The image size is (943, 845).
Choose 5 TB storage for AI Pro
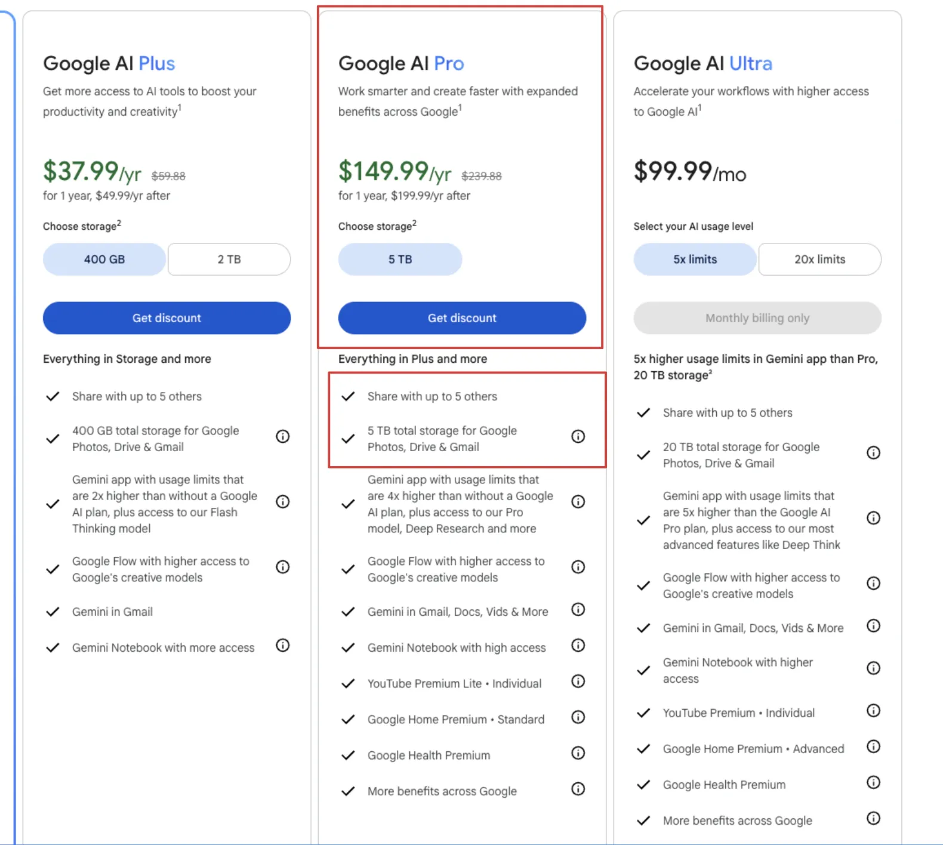tap(400, 259)
